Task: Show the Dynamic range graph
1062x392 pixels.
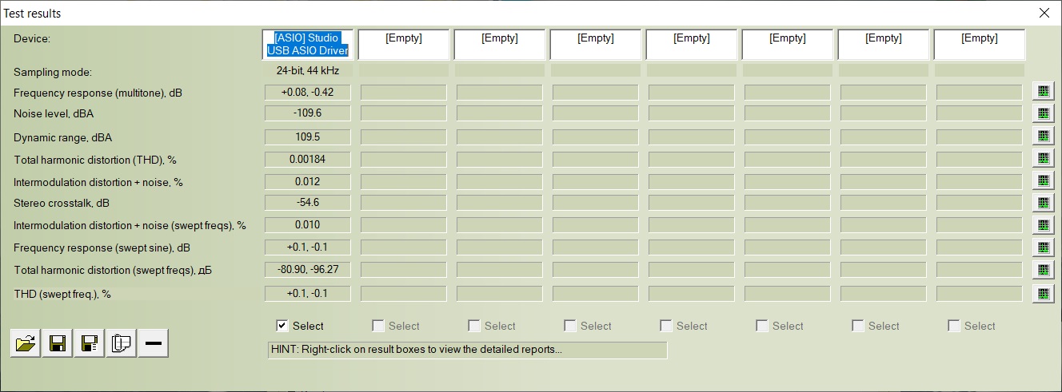Action: pos(1042,136)
